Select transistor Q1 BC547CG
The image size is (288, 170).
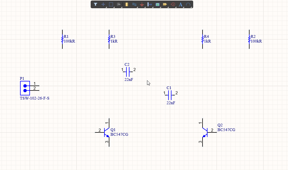(x=107, y=132)
